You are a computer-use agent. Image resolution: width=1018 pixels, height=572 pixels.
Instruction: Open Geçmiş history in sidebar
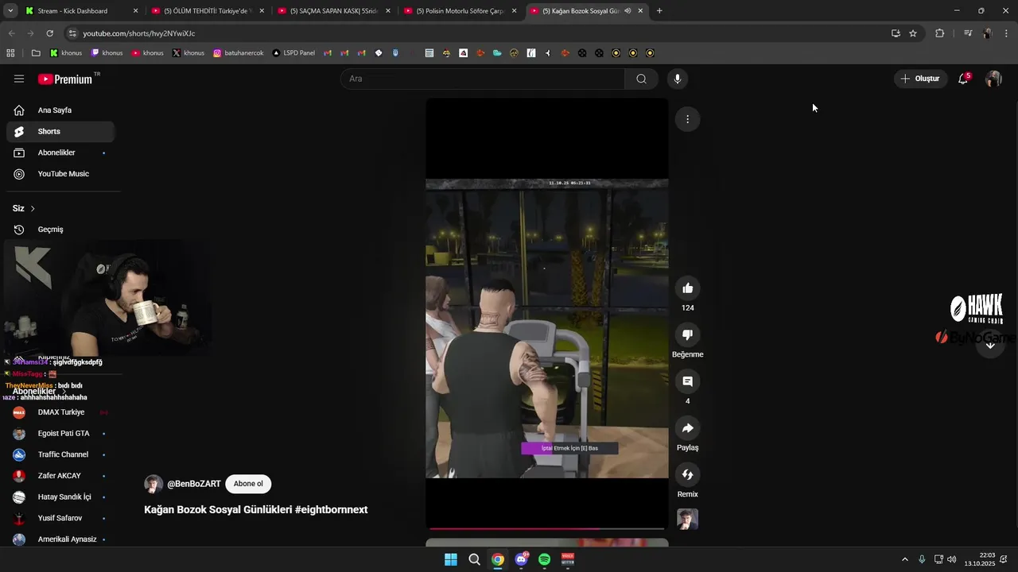60,230
